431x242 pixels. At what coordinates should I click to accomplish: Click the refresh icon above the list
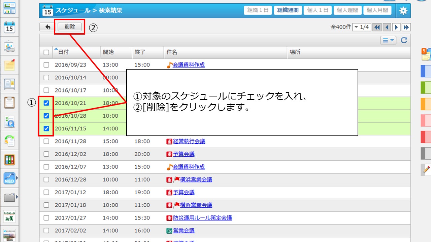tap(404, 40)
